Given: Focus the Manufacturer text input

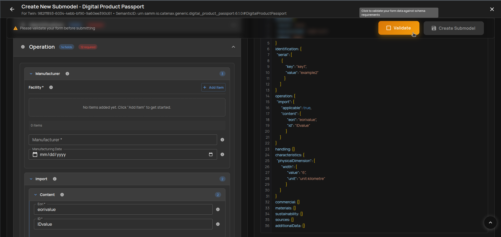Looking at the screenshot, I should point(123,140).
